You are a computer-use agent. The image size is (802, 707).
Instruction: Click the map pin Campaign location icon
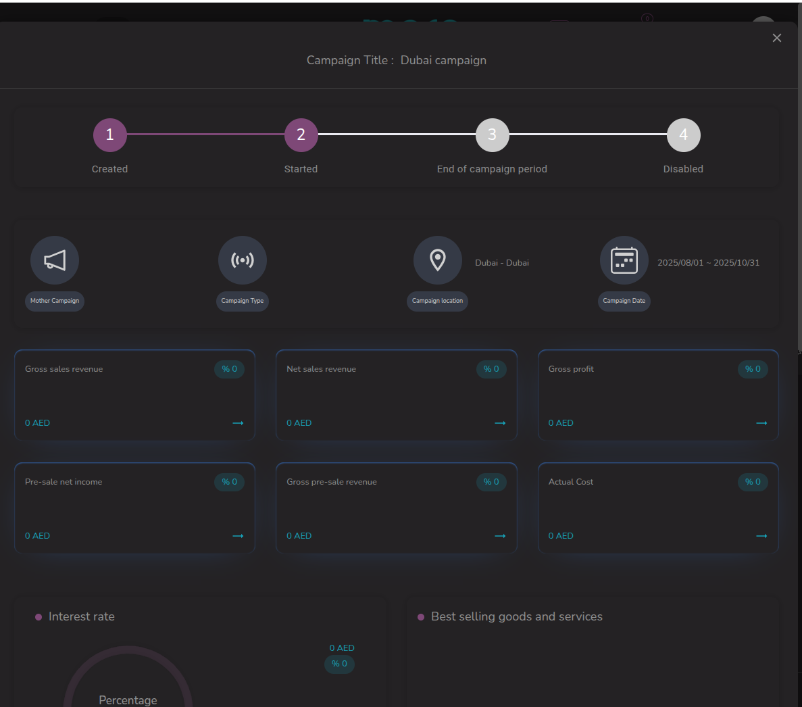click(x=438, y=260)
